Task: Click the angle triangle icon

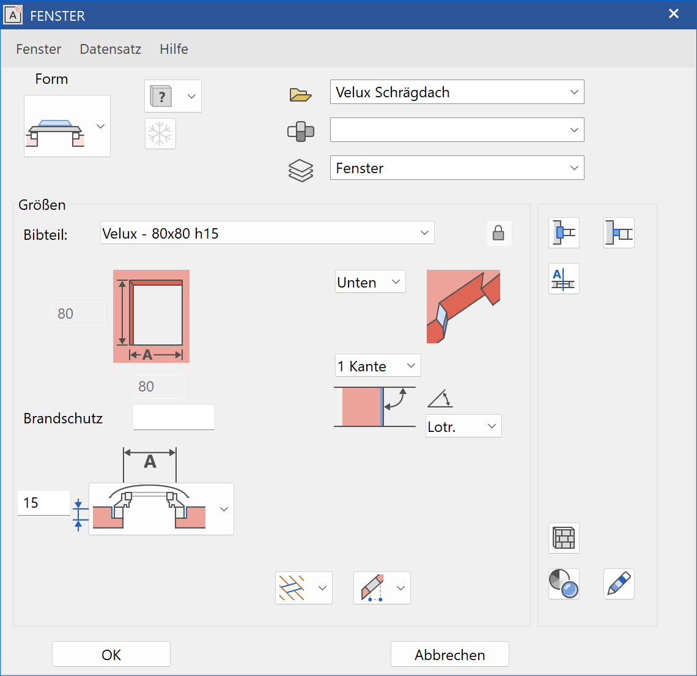Action: click(440, 398)
